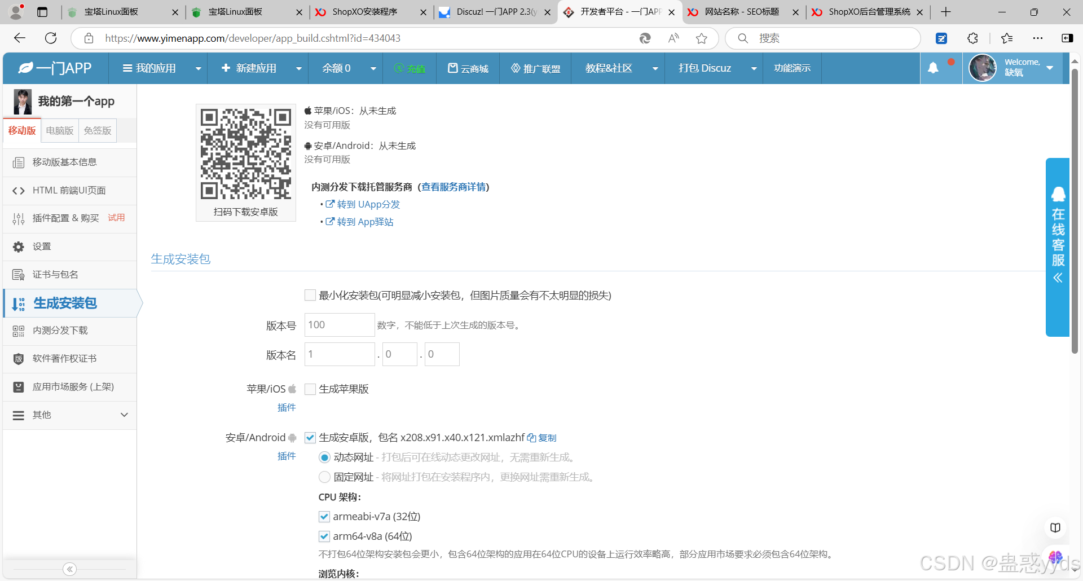Open new browser tab

[946, 12]
